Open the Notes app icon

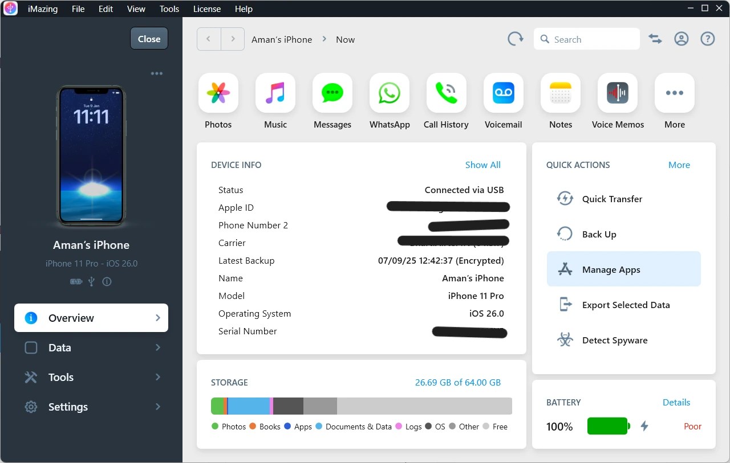click(561, 93)
